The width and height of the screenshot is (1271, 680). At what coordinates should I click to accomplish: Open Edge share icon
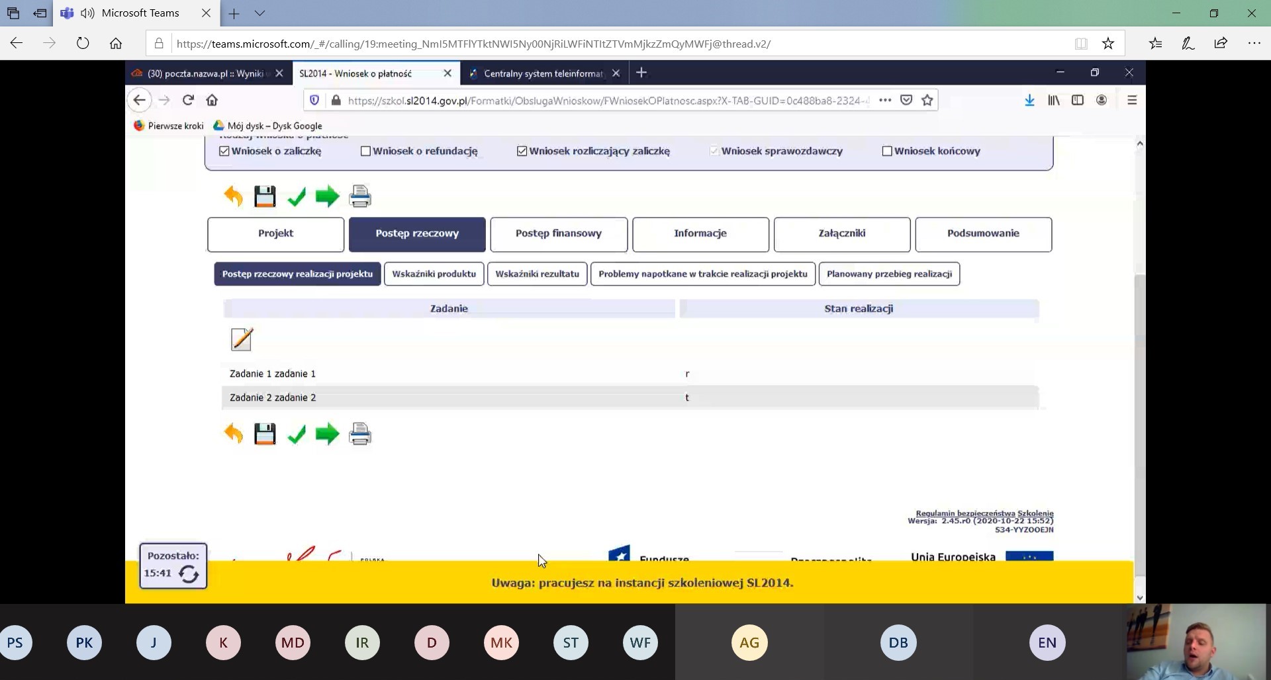tap(1221, 44)
